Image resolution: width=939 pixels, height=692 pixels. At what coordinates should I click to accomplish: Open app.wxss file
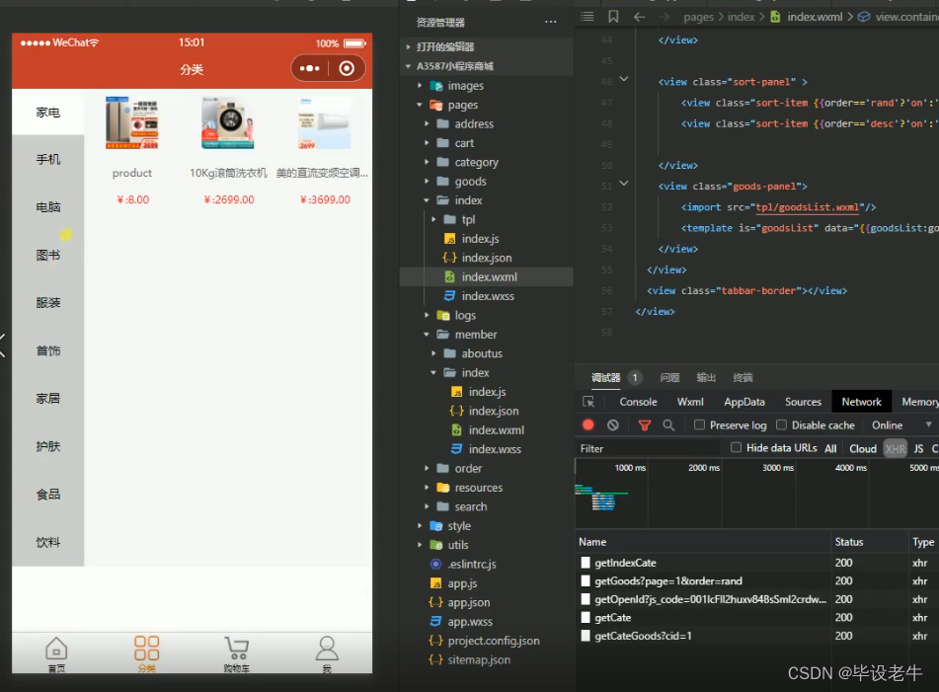coord(470,622)
